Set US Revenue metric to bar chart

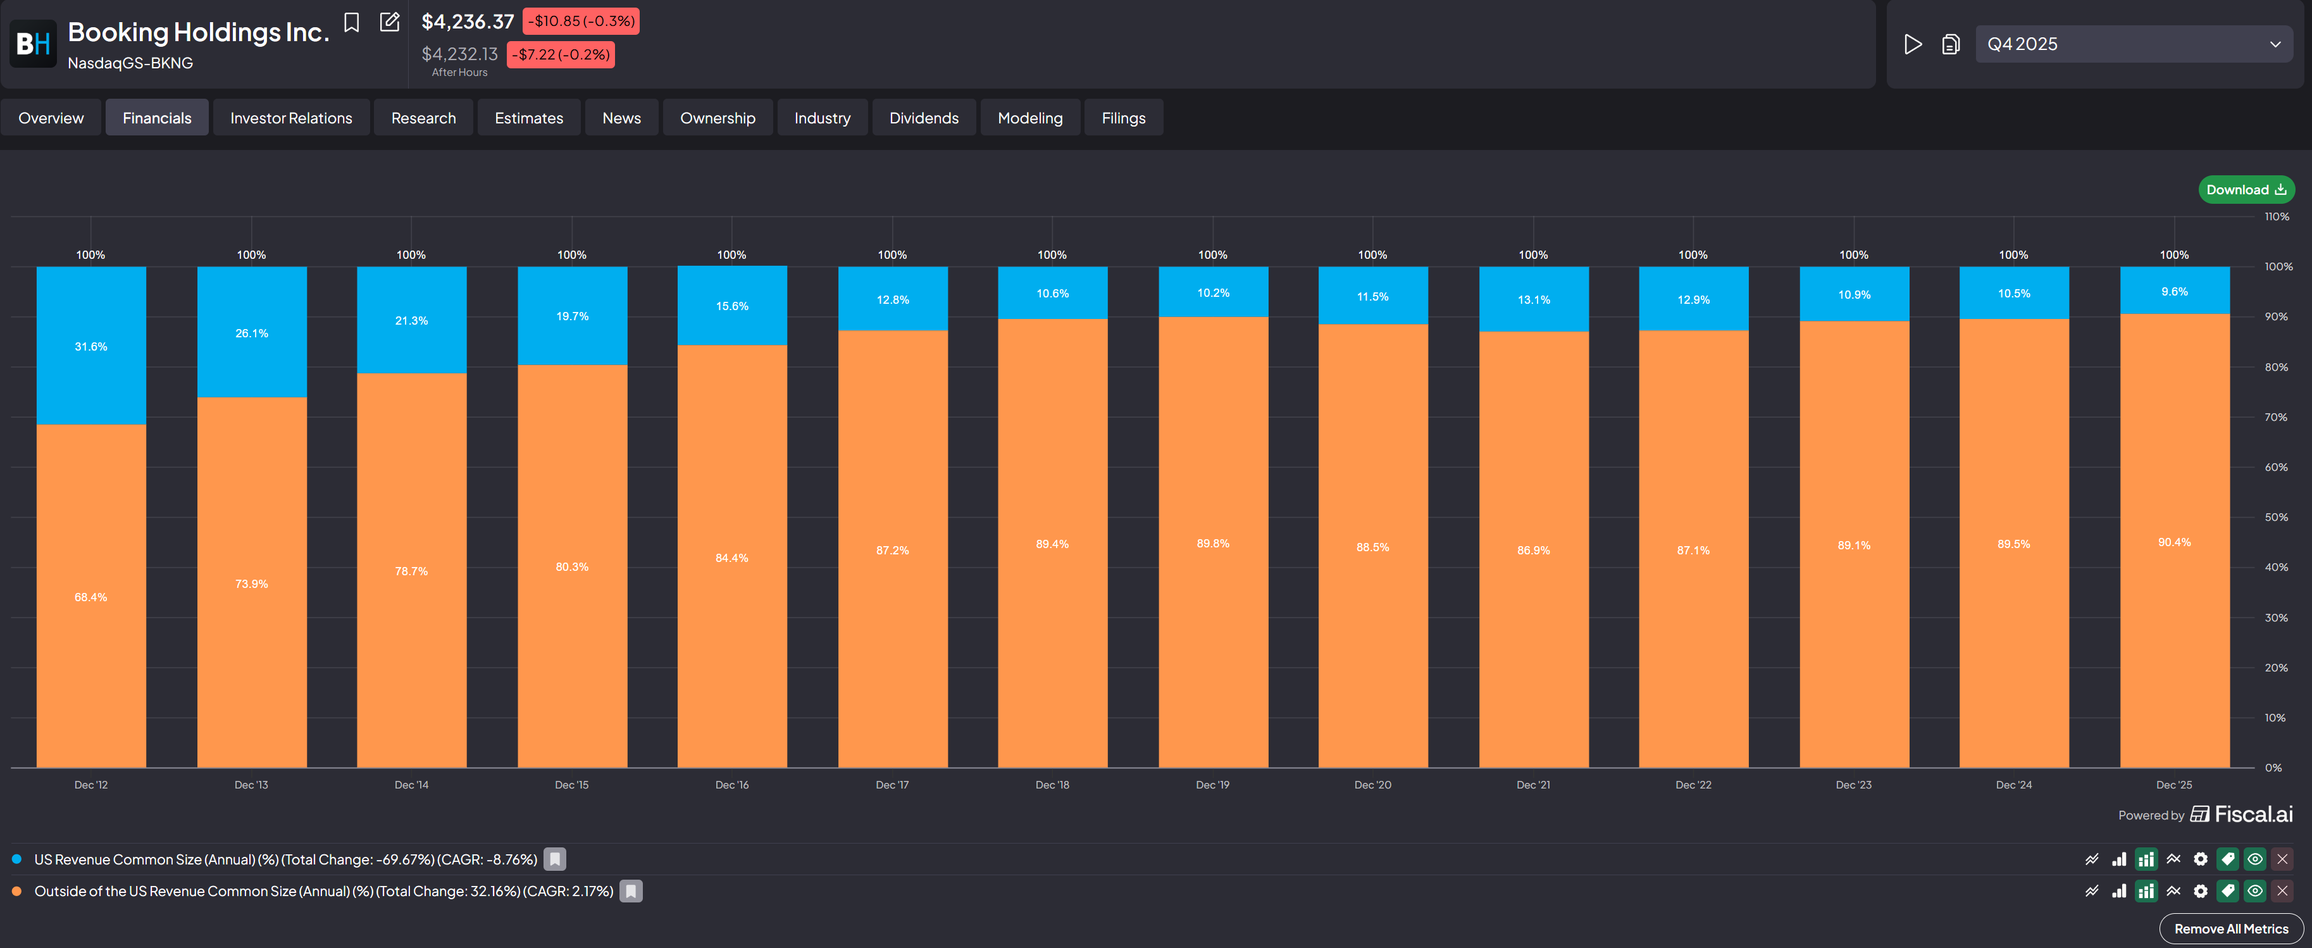[x=2118, y=859]
